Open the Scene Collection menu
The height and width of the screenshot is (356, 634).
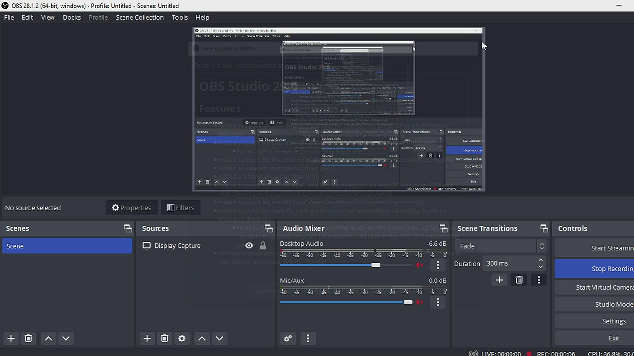[x=140, y=17]
